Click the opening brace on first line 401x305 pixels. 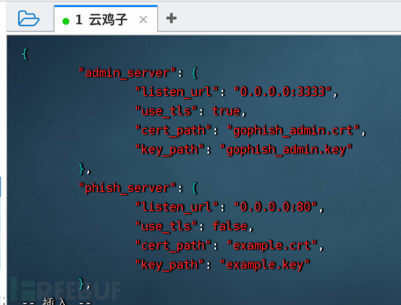click(25, 54)
